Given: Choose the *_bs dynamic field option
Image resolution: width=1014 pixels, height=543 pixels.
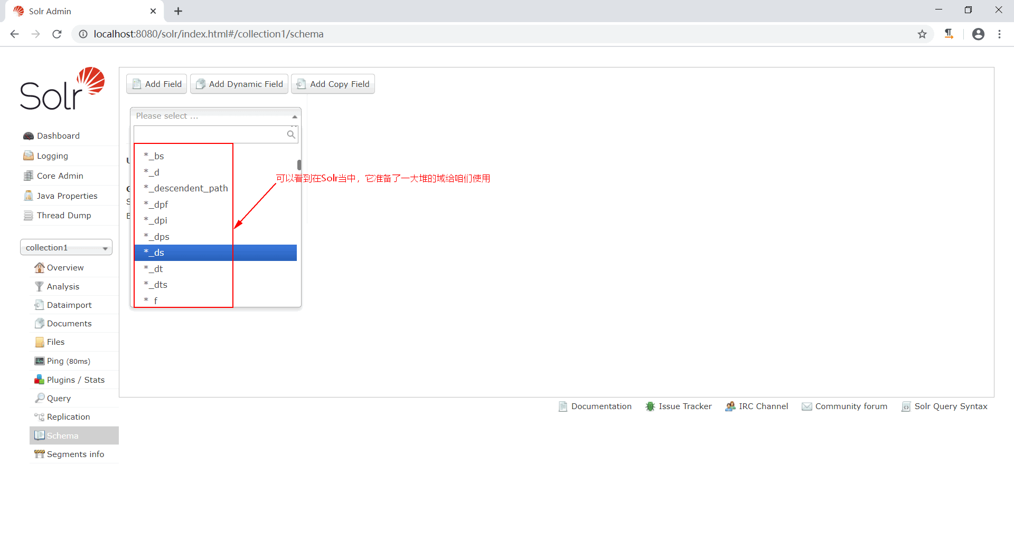Looking at the screenshot, I should tap(154, 156).
